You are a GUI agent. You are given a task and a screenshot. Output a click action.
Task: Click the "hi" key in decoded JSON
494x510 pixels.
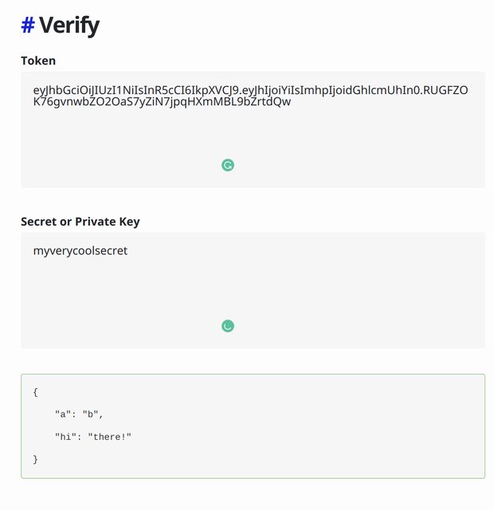coord(65,437)
